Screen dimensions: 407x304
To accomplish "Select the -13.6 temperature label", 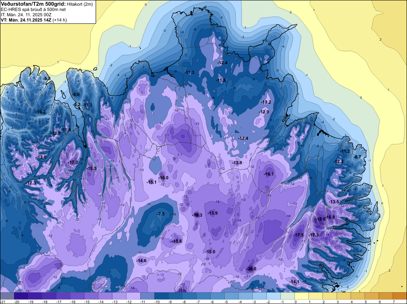I will point(41,157).
